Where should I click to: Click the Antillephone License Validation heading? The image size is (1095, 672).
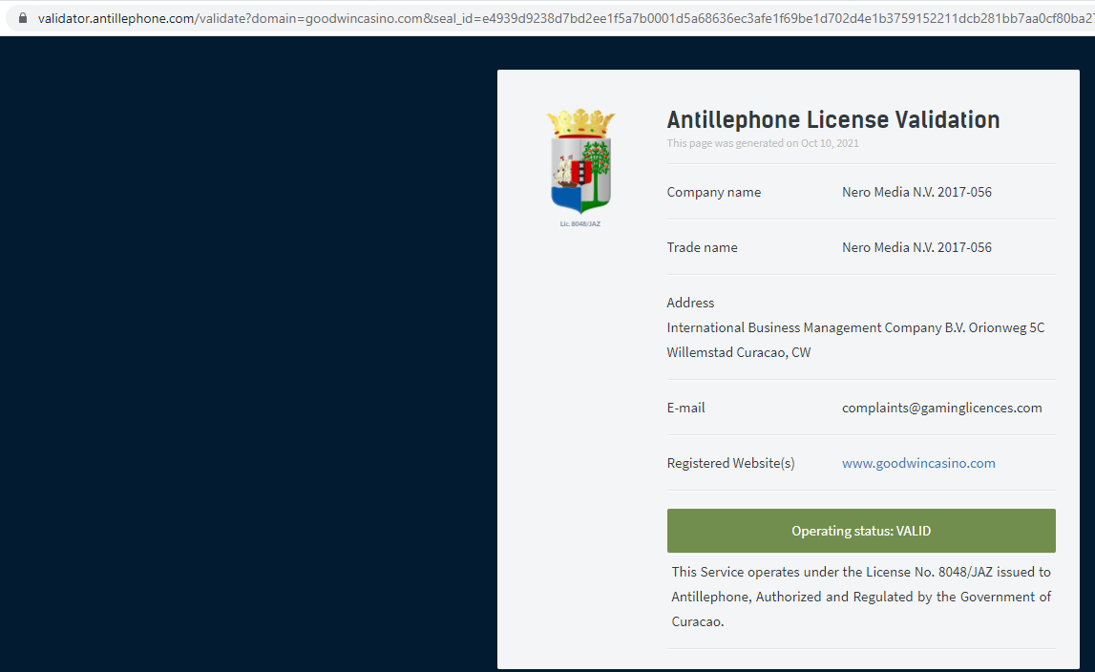[x=832, y=120]
